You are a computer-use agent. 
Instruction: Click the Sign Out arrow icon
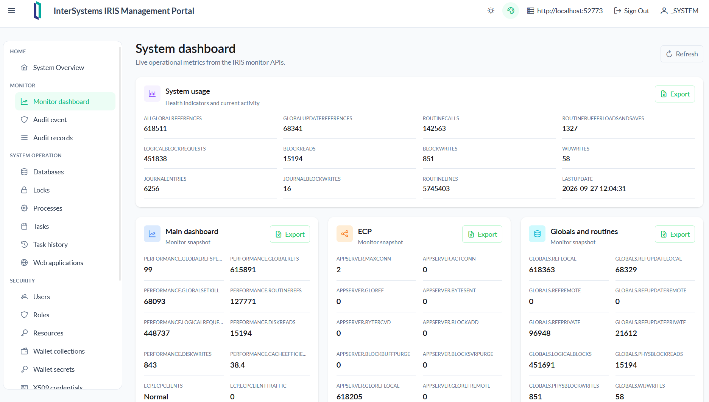click(617, 11)
